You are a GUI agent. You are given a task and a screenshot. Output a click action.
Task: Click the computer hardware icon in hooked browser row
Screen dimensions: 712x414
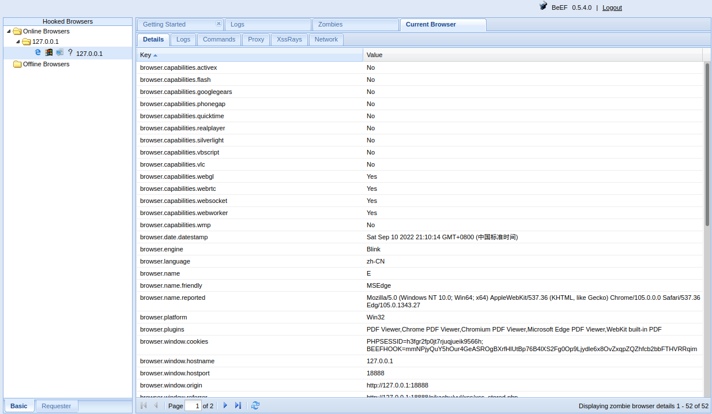[x=59, y=52]
